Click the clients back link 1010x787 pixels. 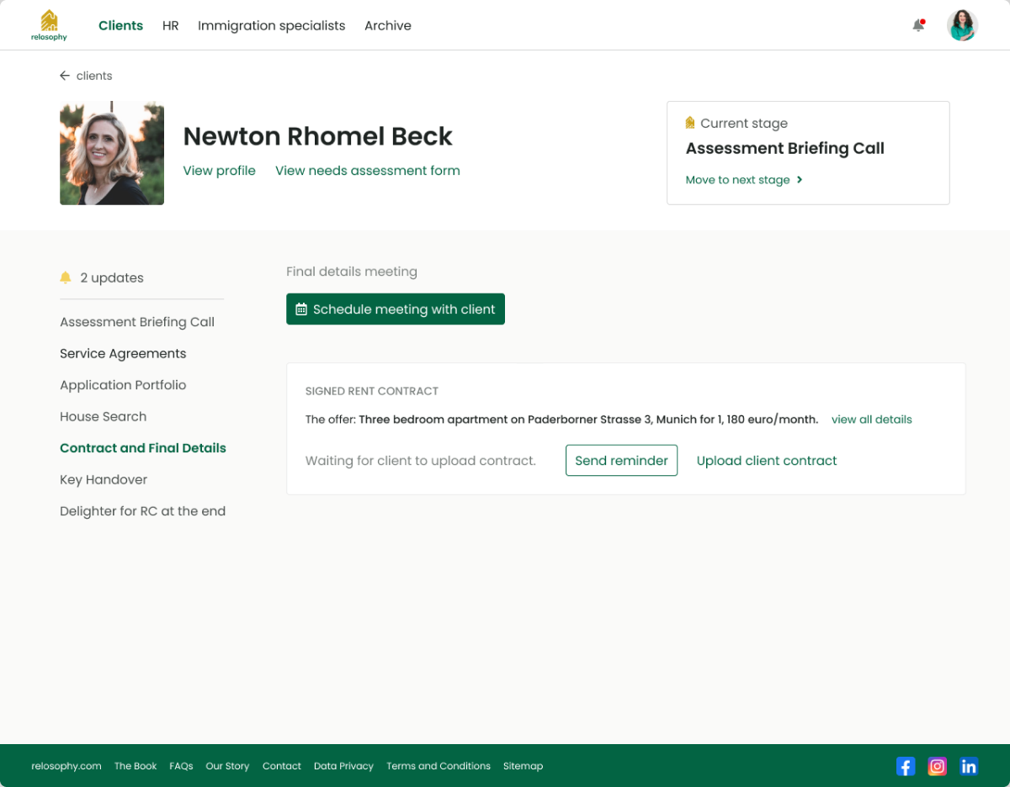[x=94, y=76]
